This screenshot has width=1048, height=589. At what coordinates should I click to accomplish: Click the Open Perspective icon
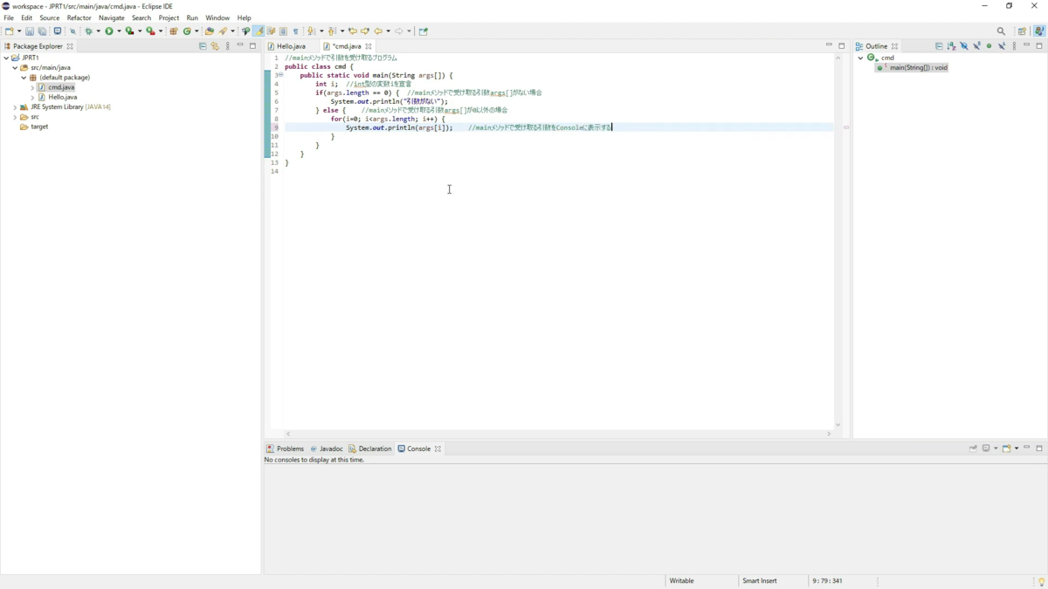tap(1022, 31)
